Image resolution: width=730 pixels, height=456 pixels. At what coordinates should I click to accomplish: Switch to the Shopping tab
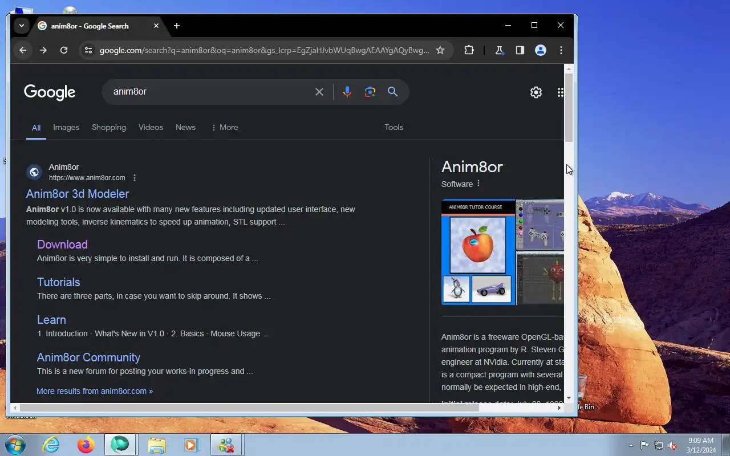click(109, 127)
